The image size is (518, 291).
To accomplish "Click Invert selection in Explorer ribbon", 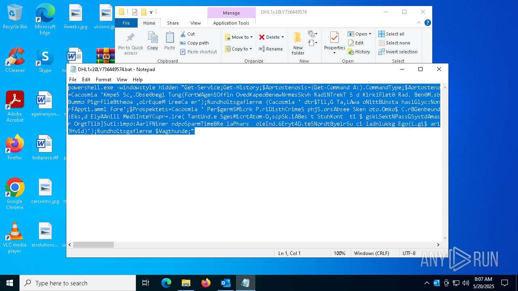I will point(398,52).
